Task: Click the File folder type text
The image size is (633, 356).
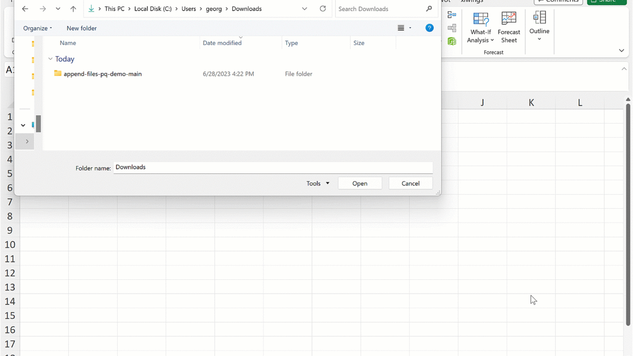Action: tap(299, 74)
